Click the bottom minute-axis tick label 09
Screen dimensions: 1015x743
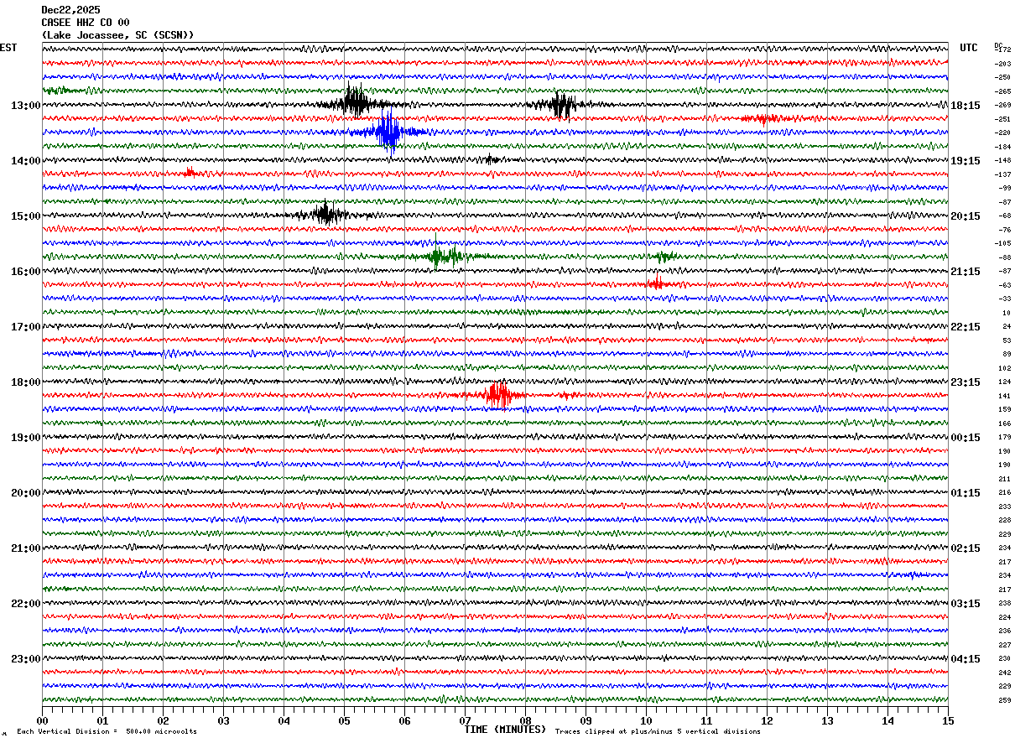pos(586,720)
